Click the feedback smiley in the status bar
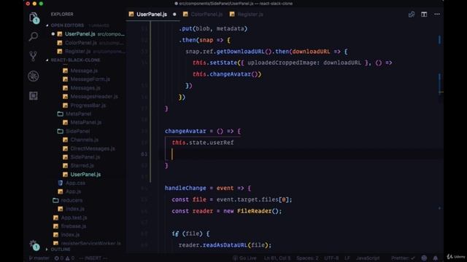This screenshot has width=467, height=262. 424,258
